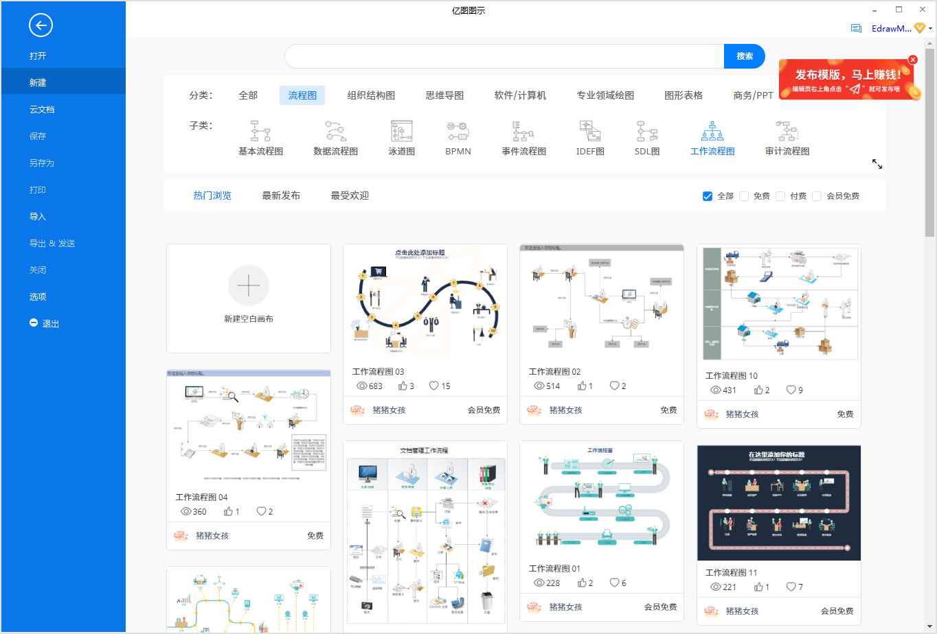This screenshot has width=937, height=634.
Task: Select the BPMN subcategory icon
Action: 458,130
